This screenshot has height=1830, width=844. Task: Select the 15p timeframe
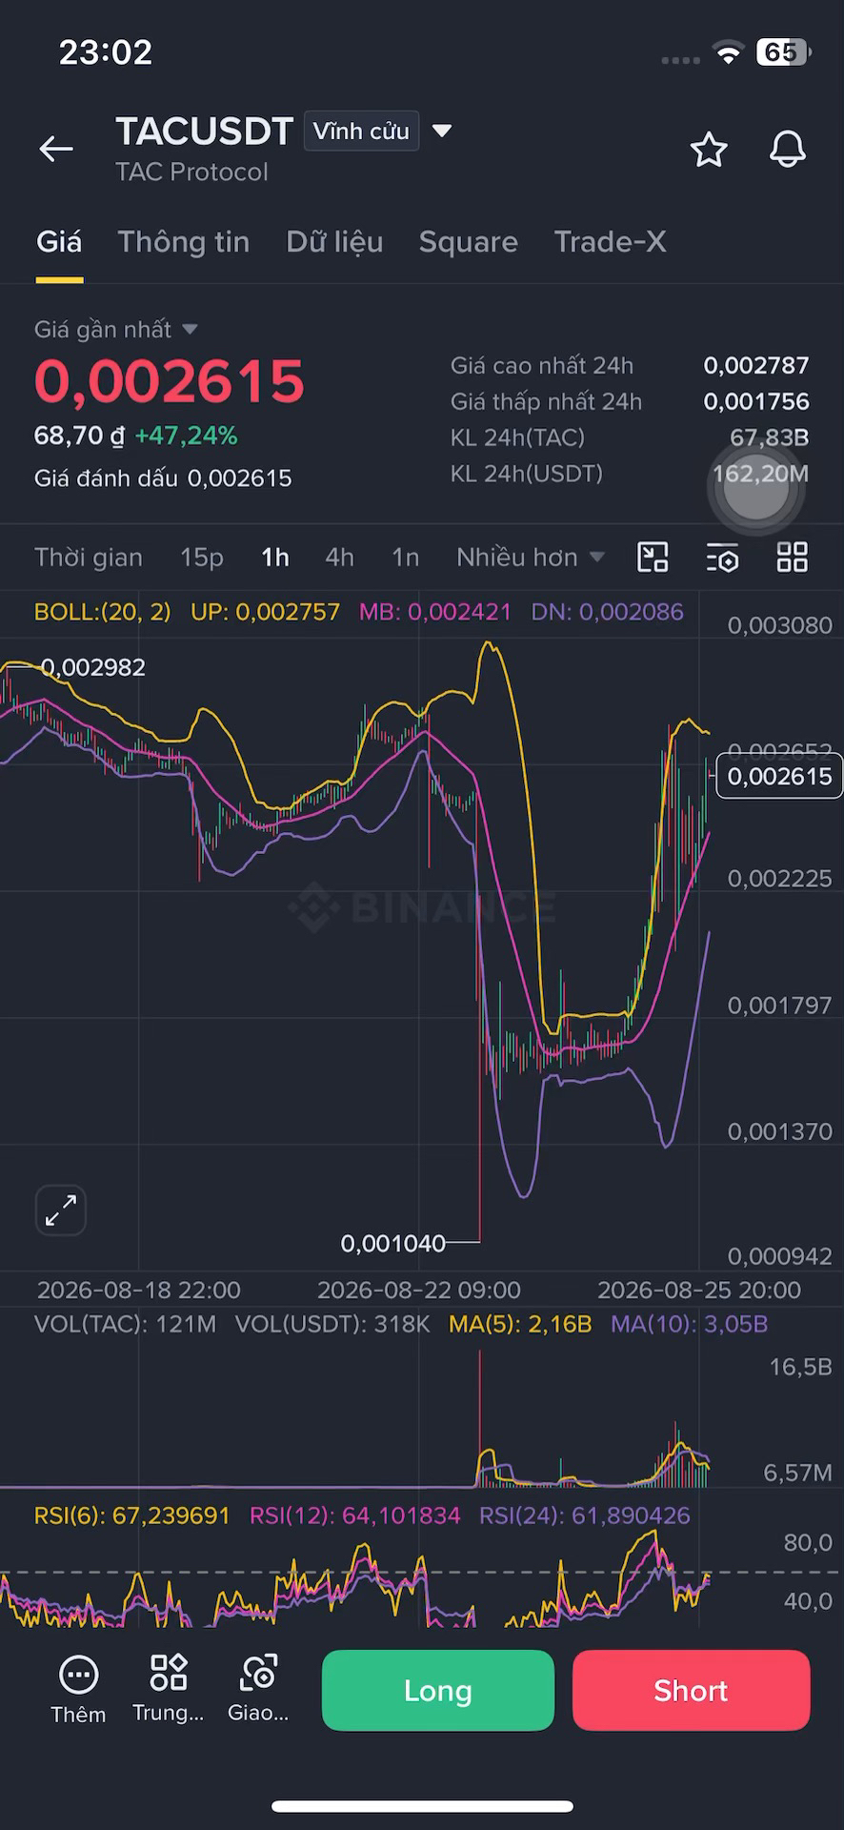pyautogui.click(x=202, y=558)
